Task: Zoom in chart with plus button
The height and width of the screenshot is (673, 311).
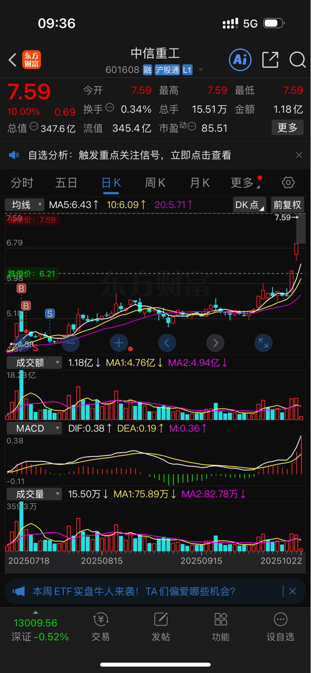Action: tap(119, 343)
